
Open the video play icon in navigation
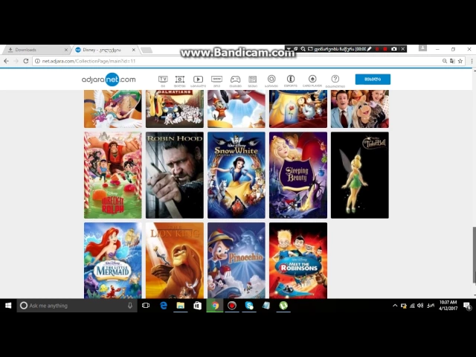pos(198,80)
